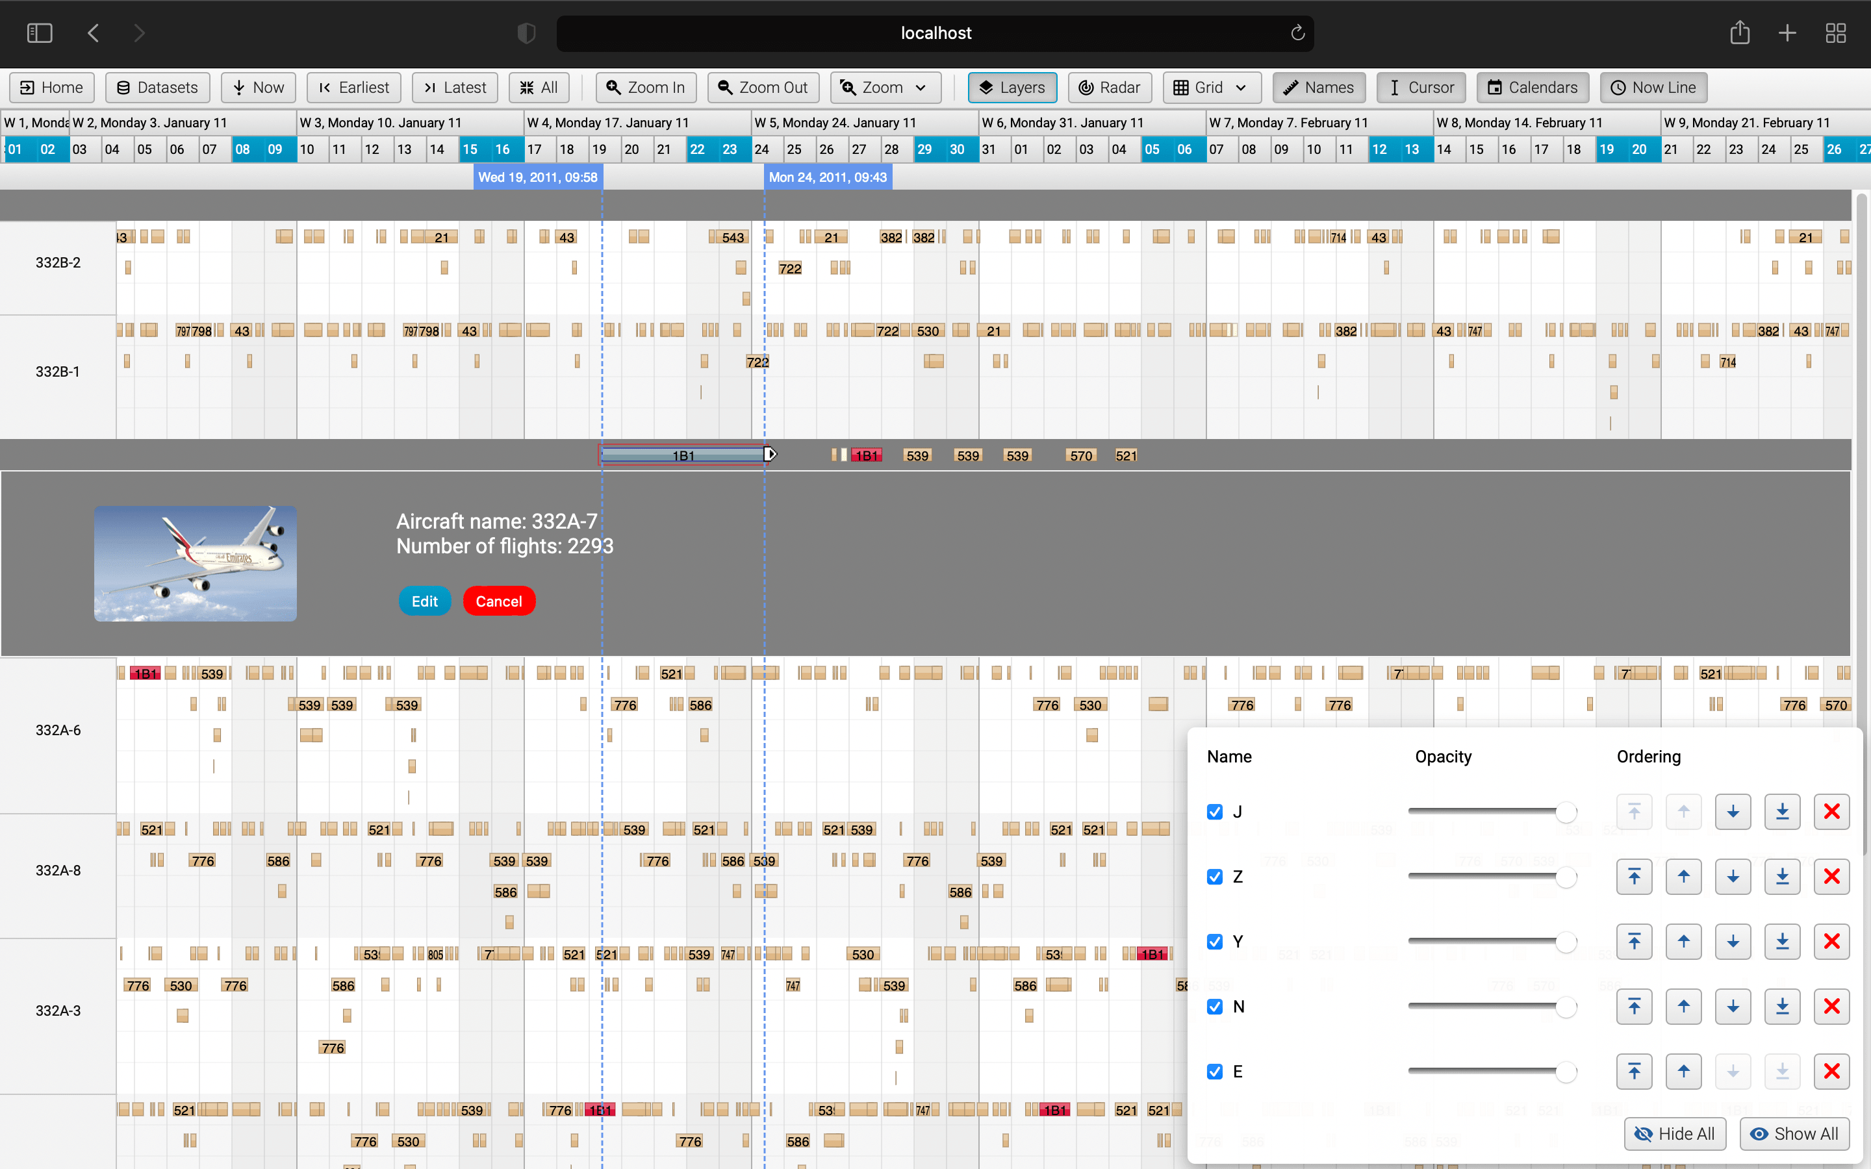
Task: Select the Zoom Out tool
Action: pyautogui.click(x=762, y=88)
